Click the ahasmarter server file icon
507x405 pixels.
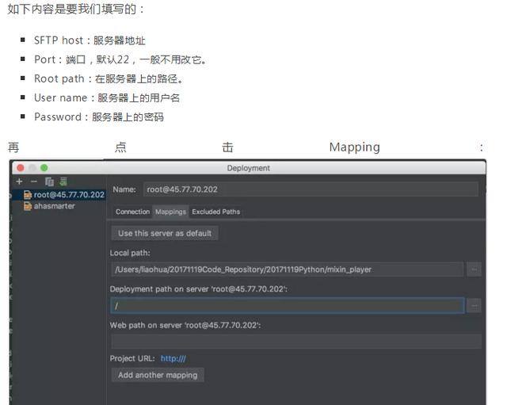[28, 206]
